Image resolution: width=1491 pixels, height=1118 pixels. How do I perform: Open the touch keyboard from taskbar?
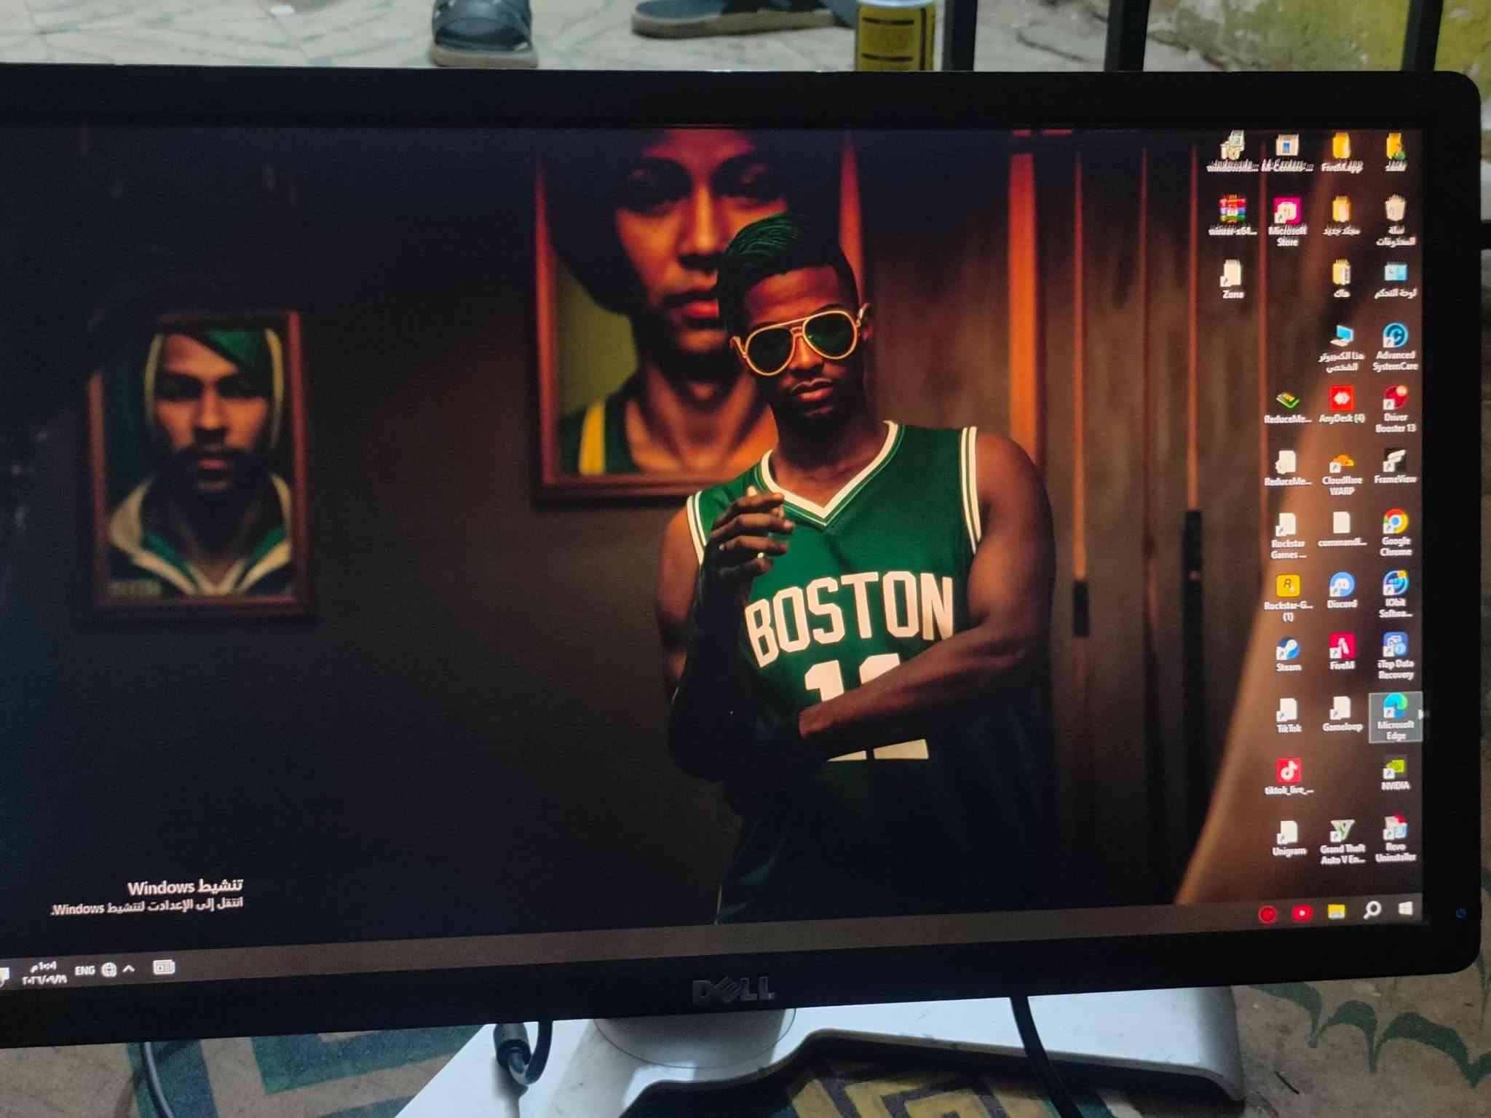click(x=164, y=967)
